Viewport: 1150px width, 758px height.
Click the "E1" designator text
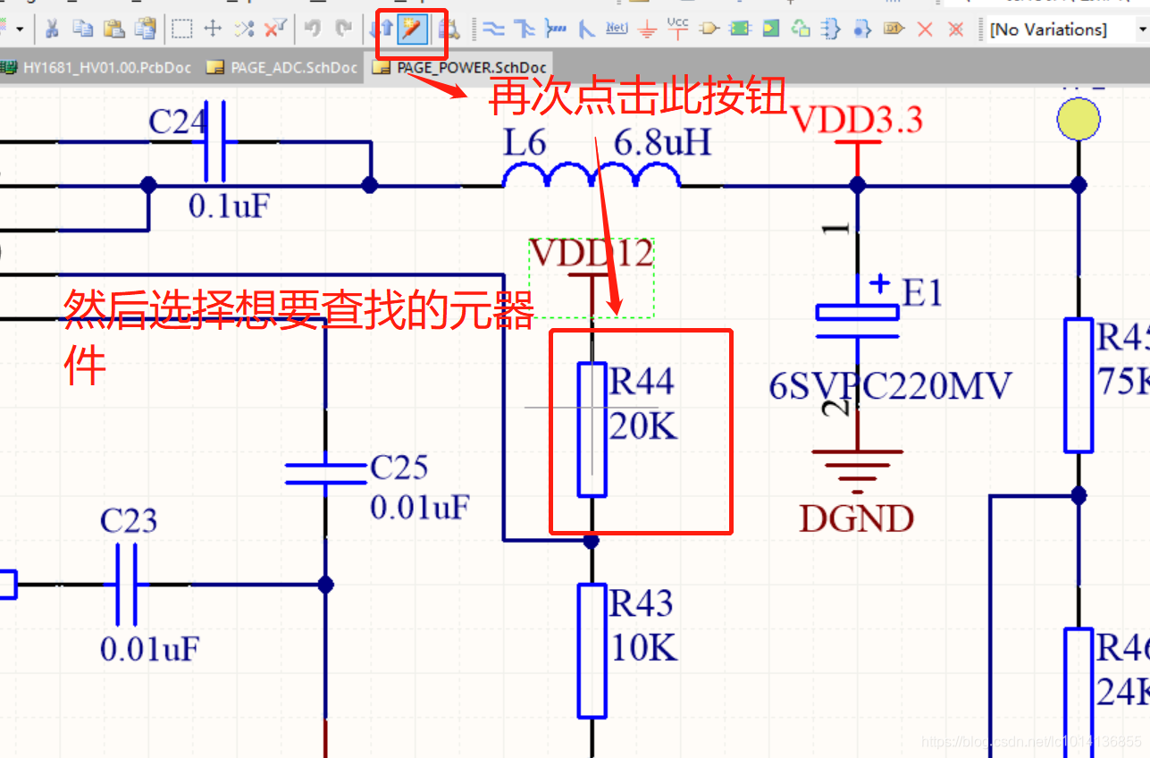pos(922,292)
